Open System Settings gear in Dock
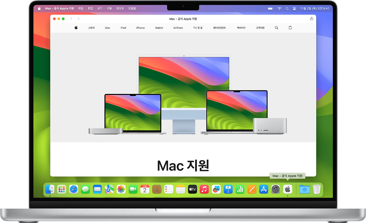 pyautogui.click(x=276, y=189)
